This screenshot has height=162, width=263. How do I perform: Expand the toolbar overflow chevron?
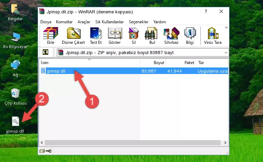pyautogui.click(x=226, y=27)
